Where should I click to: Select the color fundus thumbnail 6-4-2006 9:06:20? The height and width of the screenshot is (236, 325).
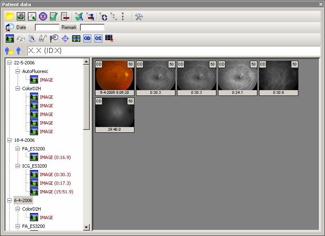[115, 78]
